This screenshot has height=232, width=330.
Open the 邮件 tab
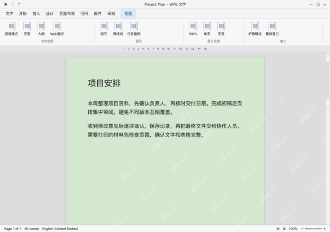pos(97,14)
